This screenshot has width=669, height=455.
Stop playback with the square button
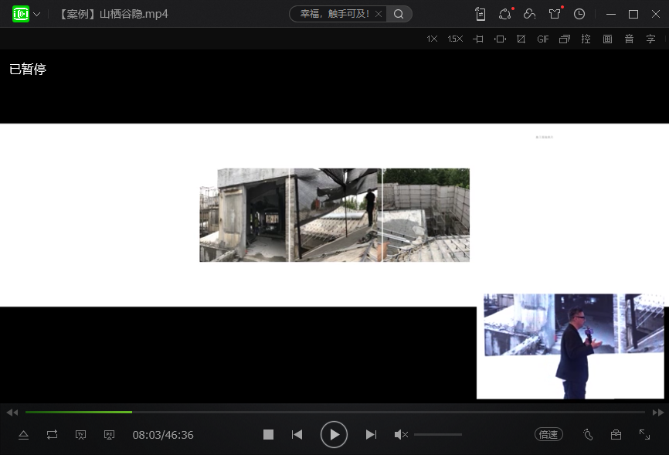coord(268,435)
